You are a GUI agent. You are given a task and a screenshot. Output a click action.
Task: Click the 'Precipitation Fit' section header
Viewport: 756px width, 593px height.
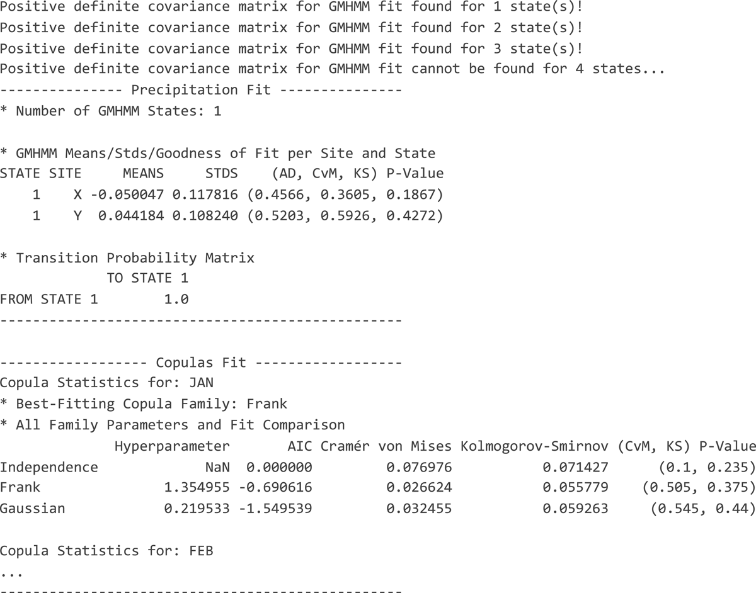pyautogui.click(x=201, y=90)
